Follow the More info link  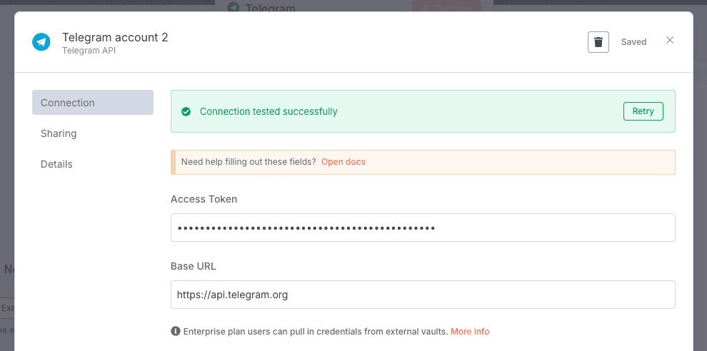click(x=470, y=332)
